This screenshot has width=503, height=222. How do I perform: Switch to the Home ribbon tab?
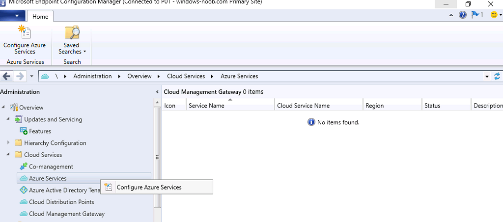click(x=40, y=16)
